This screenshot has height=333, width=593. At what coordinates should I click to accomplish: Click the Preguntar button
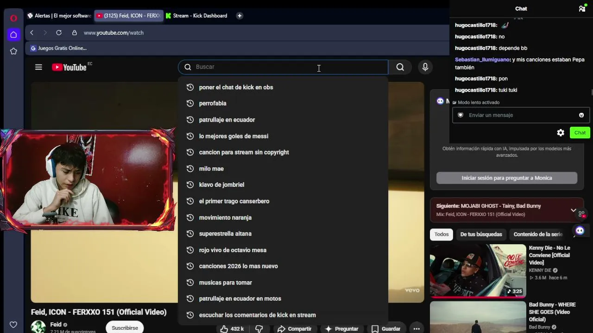coord(342,329)
